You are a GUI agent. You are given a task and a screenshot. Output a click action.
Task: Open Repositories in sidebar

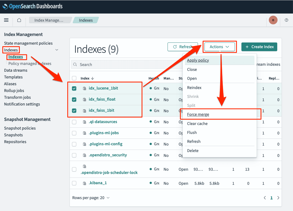pyautogui.click(x=15, y=142)
